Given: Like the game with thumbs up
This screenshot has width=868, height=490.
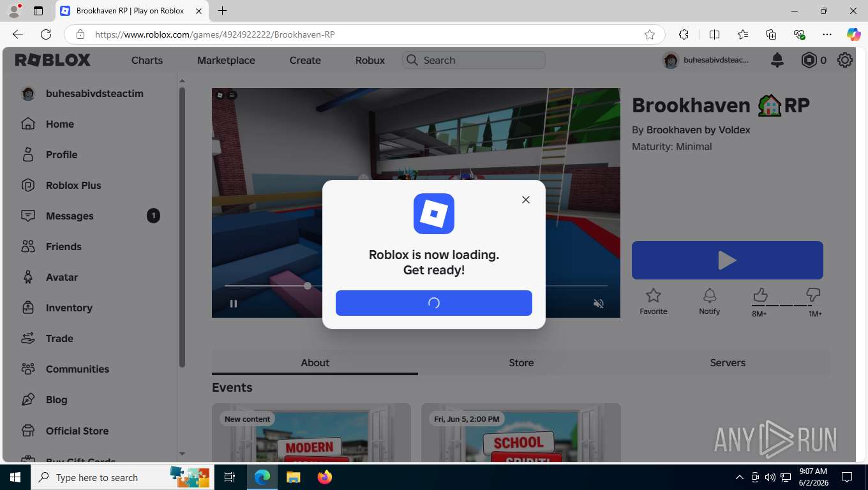Looking at the screenshot, I should pos(759,295).
